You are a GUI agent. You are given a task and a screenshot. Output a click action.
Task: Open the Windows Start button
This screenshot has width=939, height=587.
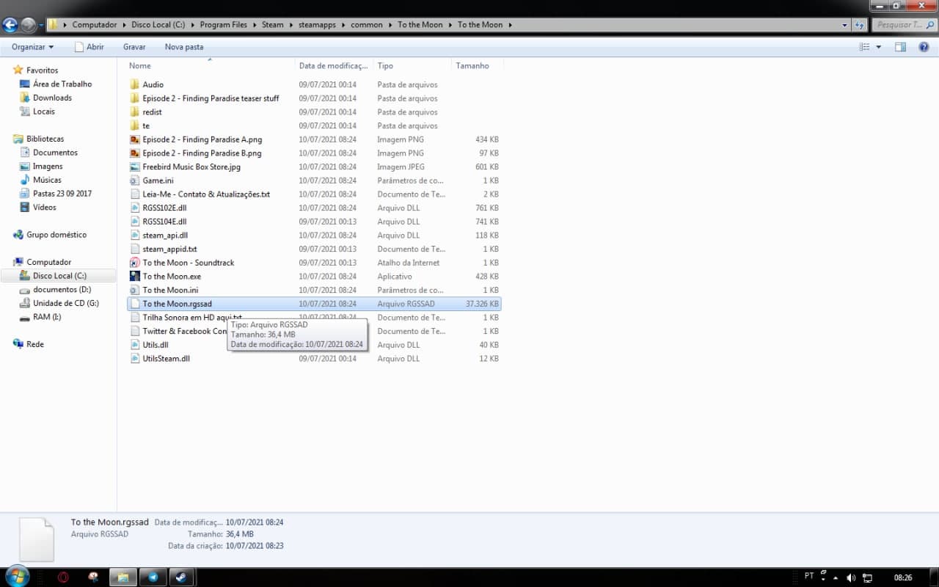point(16,577)
